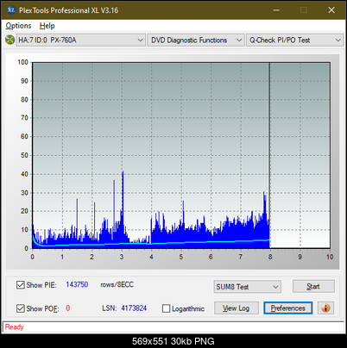This screenshot has height=348, width=347.
Task: Expand the DVD Diagnostic Functions dropdown
Action: point(196,40)
